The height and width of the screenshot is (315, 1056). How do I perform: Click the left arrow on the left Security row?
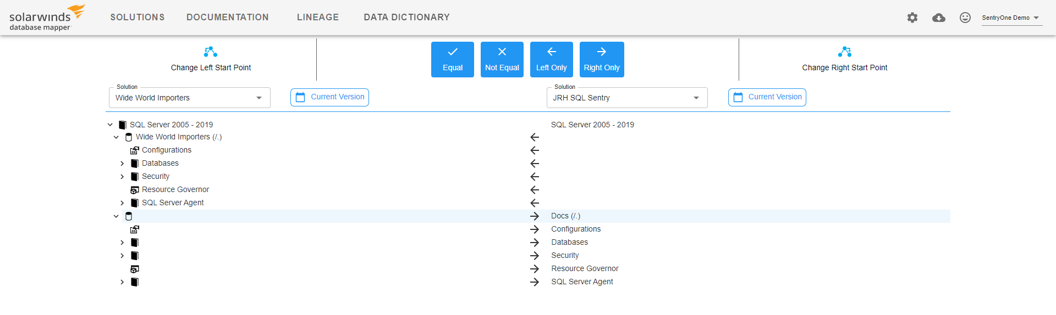pos(535,177)
